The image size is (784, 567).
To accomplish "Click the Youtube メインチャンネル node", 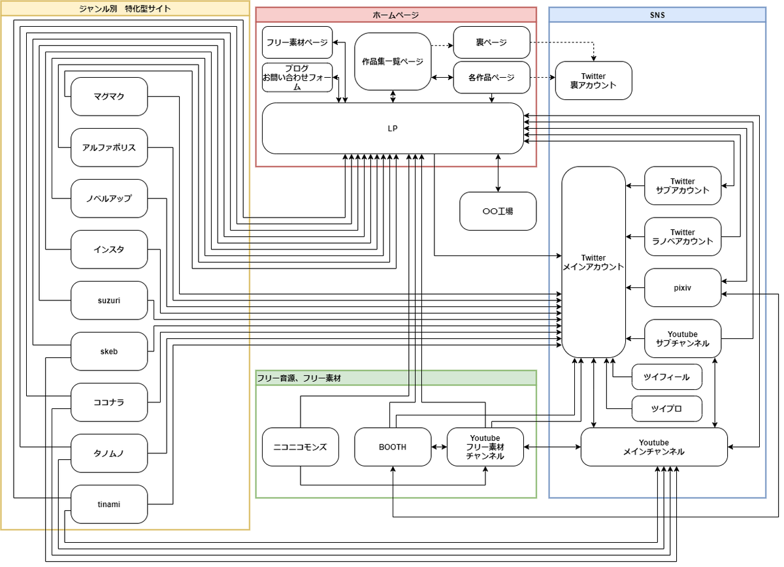I will 654,447.
